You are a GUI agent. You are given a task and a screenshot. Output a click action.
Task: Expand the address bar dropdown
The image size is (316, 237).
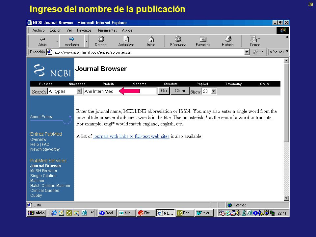[247, 52]
